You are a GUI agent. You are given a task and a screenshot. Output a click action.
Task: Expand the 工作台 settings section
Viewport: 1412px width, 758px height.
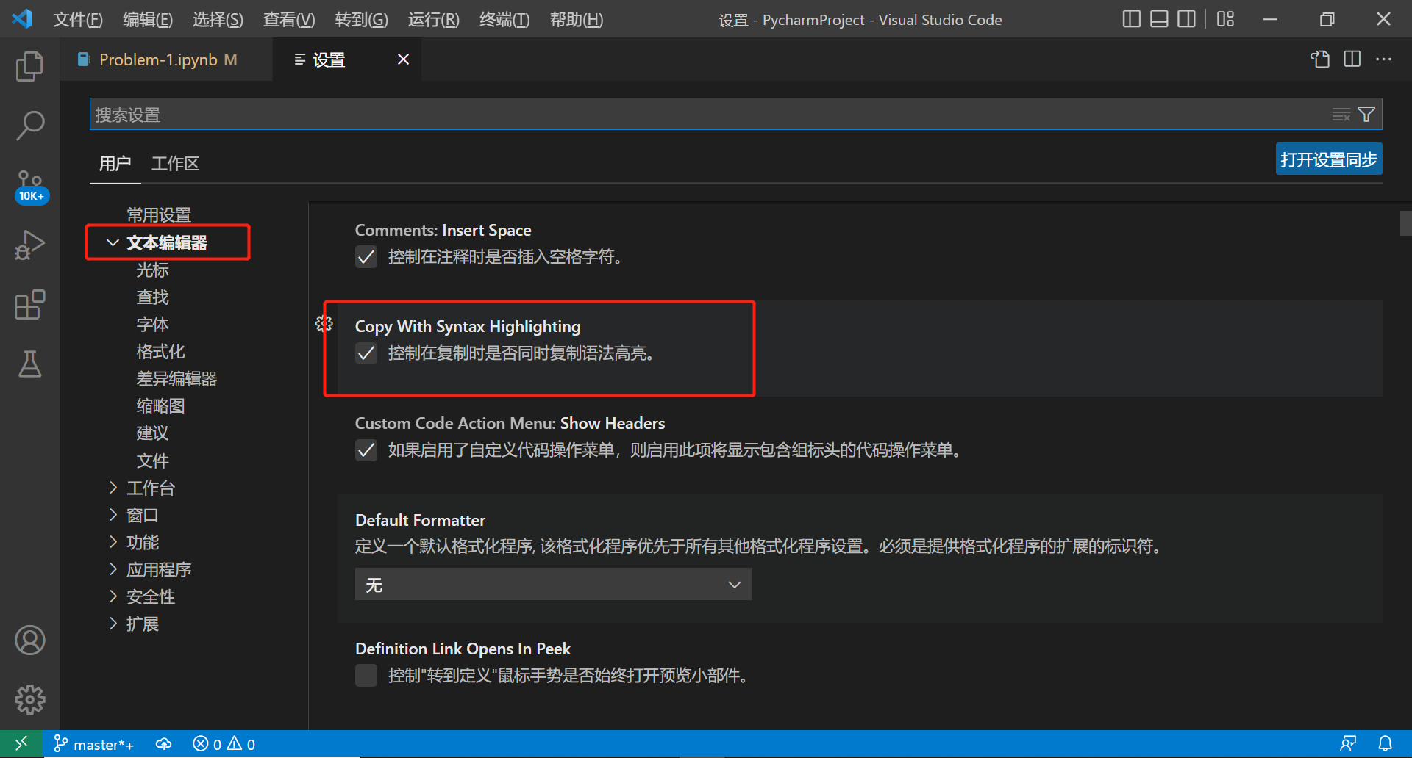click(113, 488)
